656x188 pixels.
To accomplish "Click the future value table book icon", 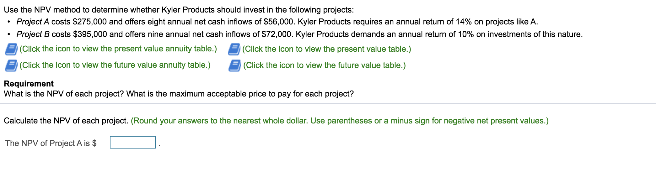I will pyautogui.click(x=234, y=66).
